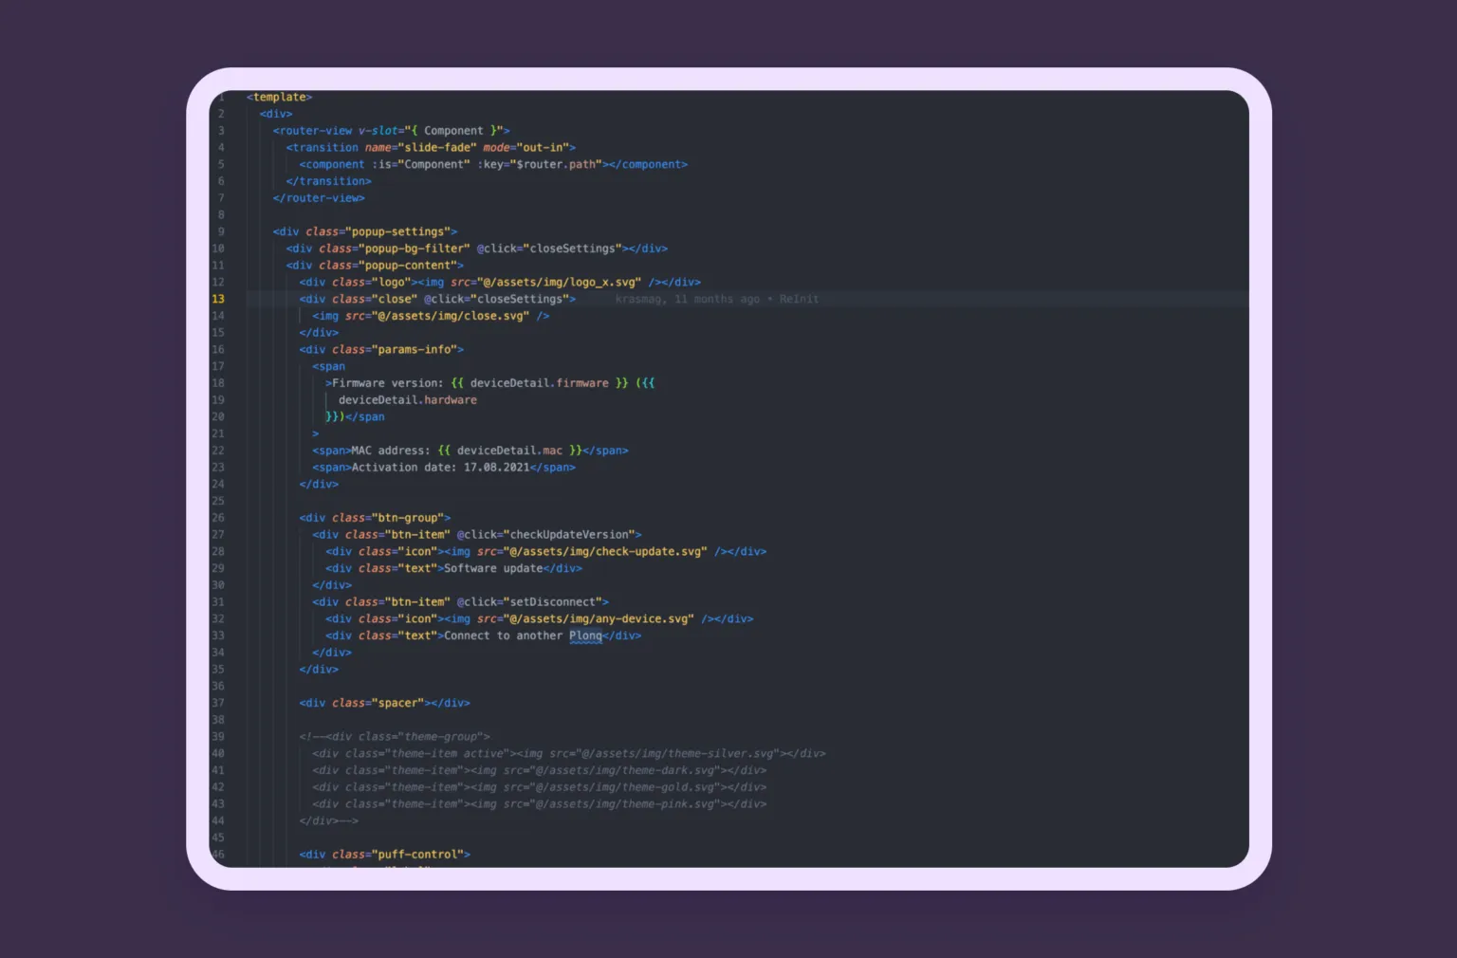This screenshot has width=1457, height=958.
Task: Click the "out-in" mode attribute value
Action: 543,147
